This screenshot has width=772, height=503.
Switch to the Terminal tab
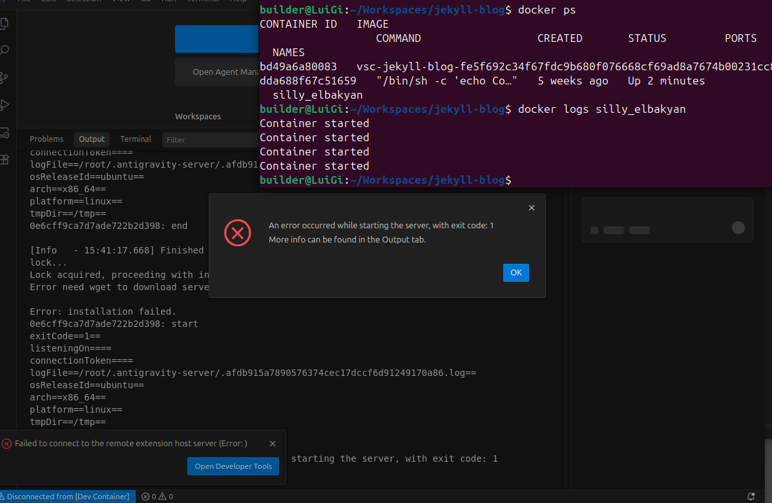tap(136, 139)
